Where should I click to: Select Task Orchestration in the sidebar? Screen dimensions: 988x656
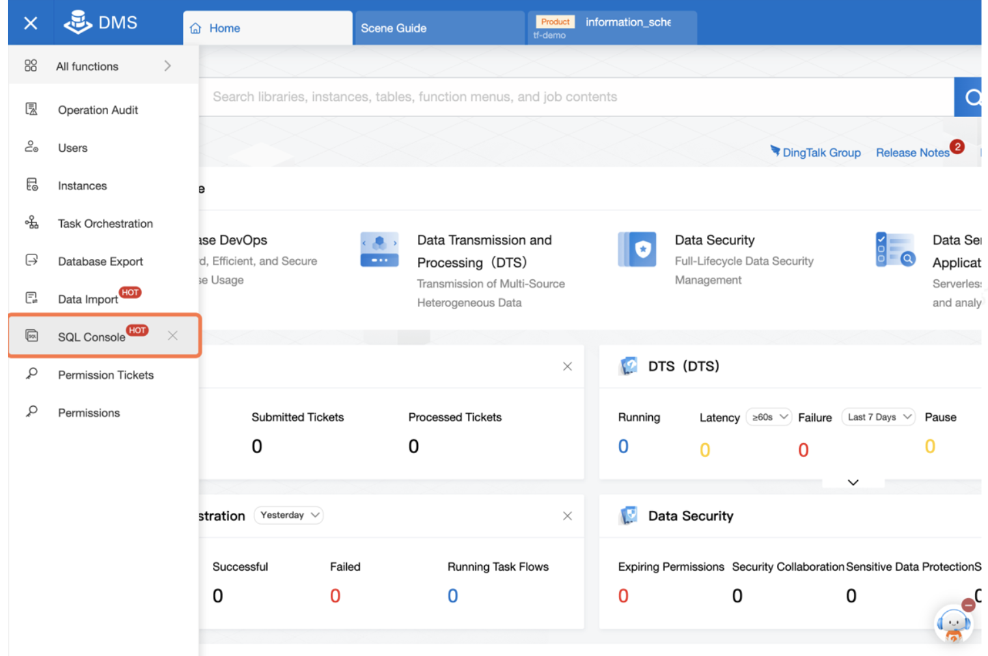(105, 223)
